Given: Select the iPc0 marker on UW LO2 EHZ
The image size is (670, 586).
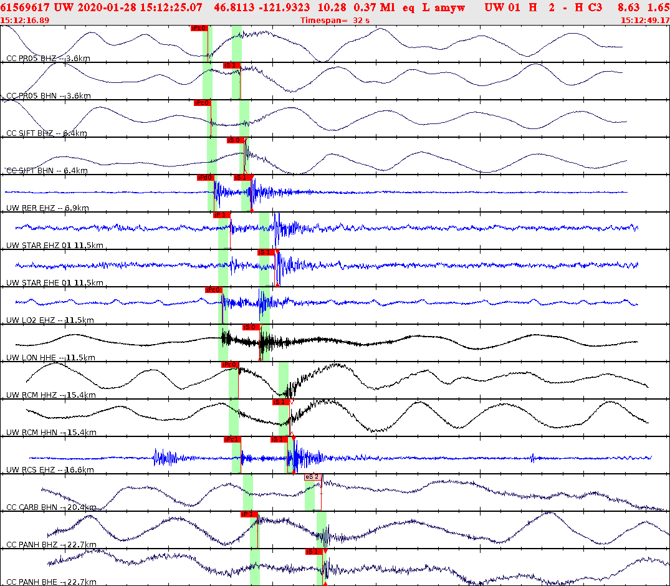Looking at the screenshot, I should click(x=213, y=289).
